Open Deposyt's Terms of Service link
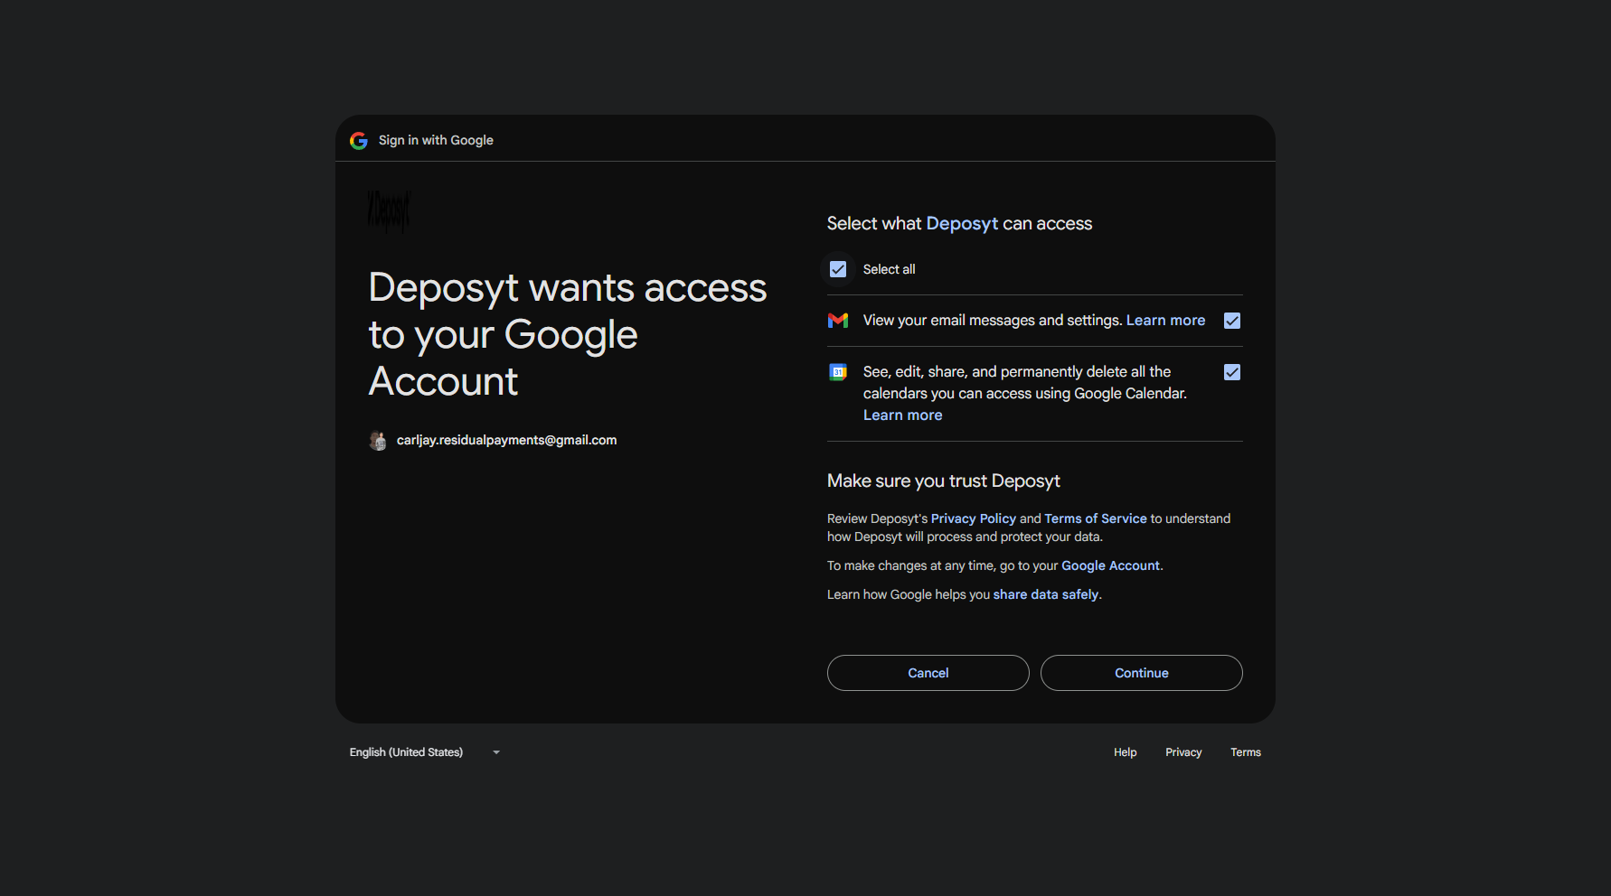 (1096, 518)
